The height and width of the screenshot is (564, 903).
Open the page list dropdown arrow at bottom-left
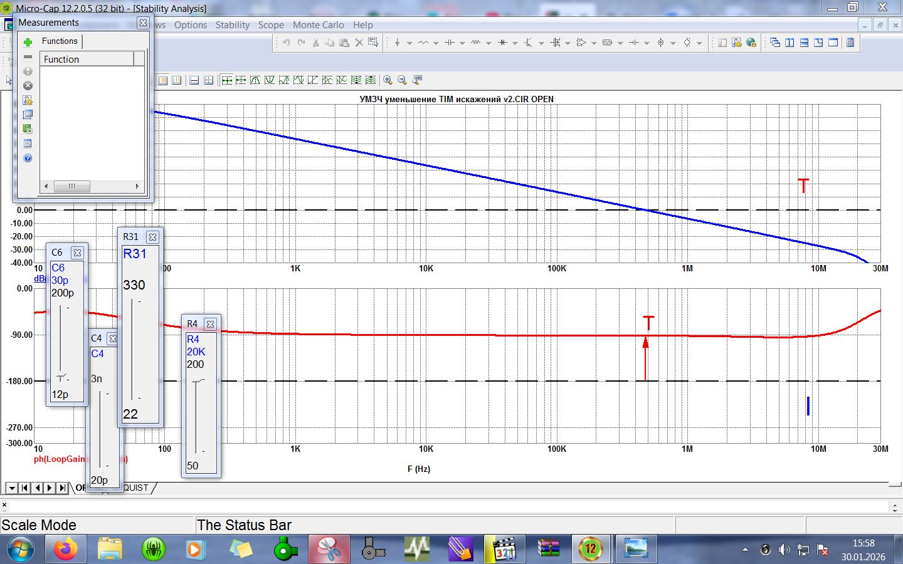click(x=11, y=488)
